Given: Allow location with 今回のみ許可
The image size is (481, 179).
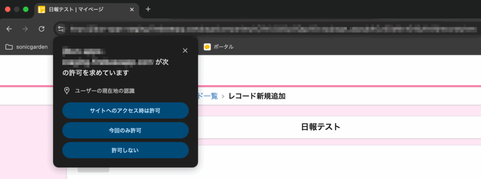Looking at the screenshot, I should point(125,131).
